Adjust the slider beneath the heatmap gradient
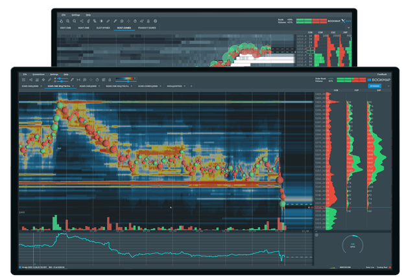402x277 pixels. 128,82
